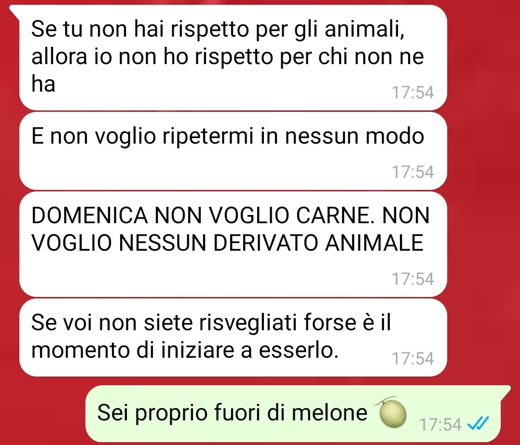This screenshot has height=445, width=520.
Task: Select the message starting 'Se tu non hai rispetto'
Action: [233, 57]
